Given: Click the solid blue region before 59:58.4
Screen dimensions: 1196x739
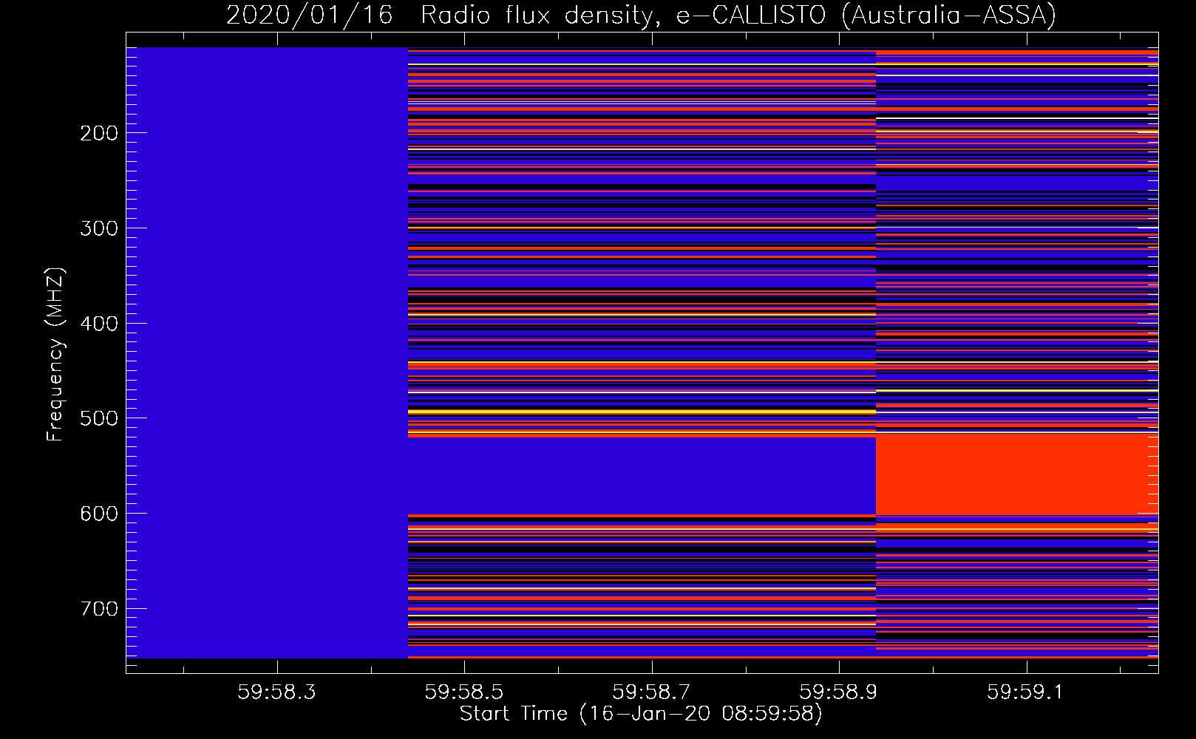Looking at the screenshot, I should coord(267,353).
